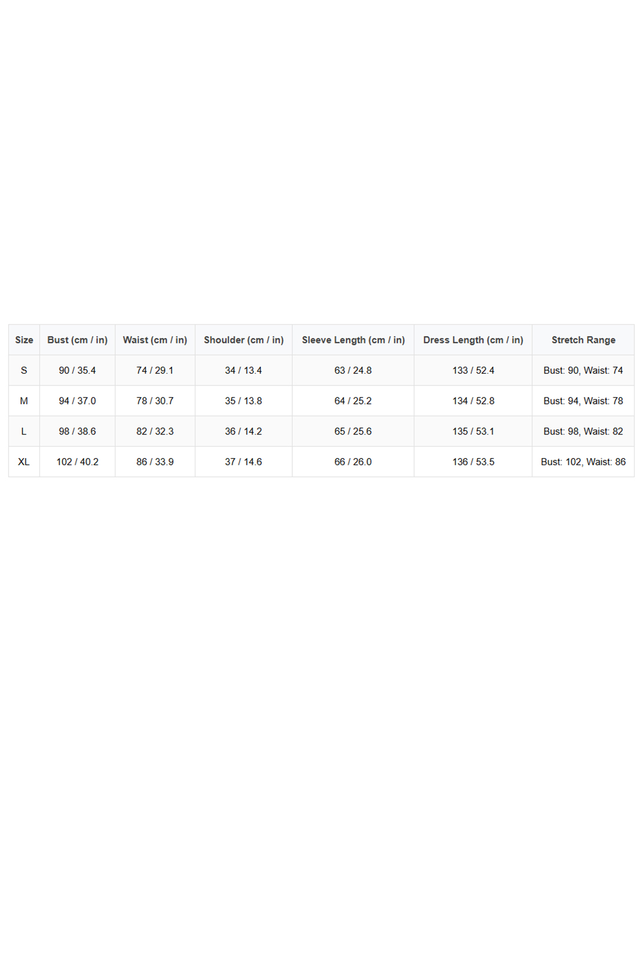Select the sleeve length cell 66 / 26.0
The height and width of the screenshot is (962, 641).
(x=353, y=462)
